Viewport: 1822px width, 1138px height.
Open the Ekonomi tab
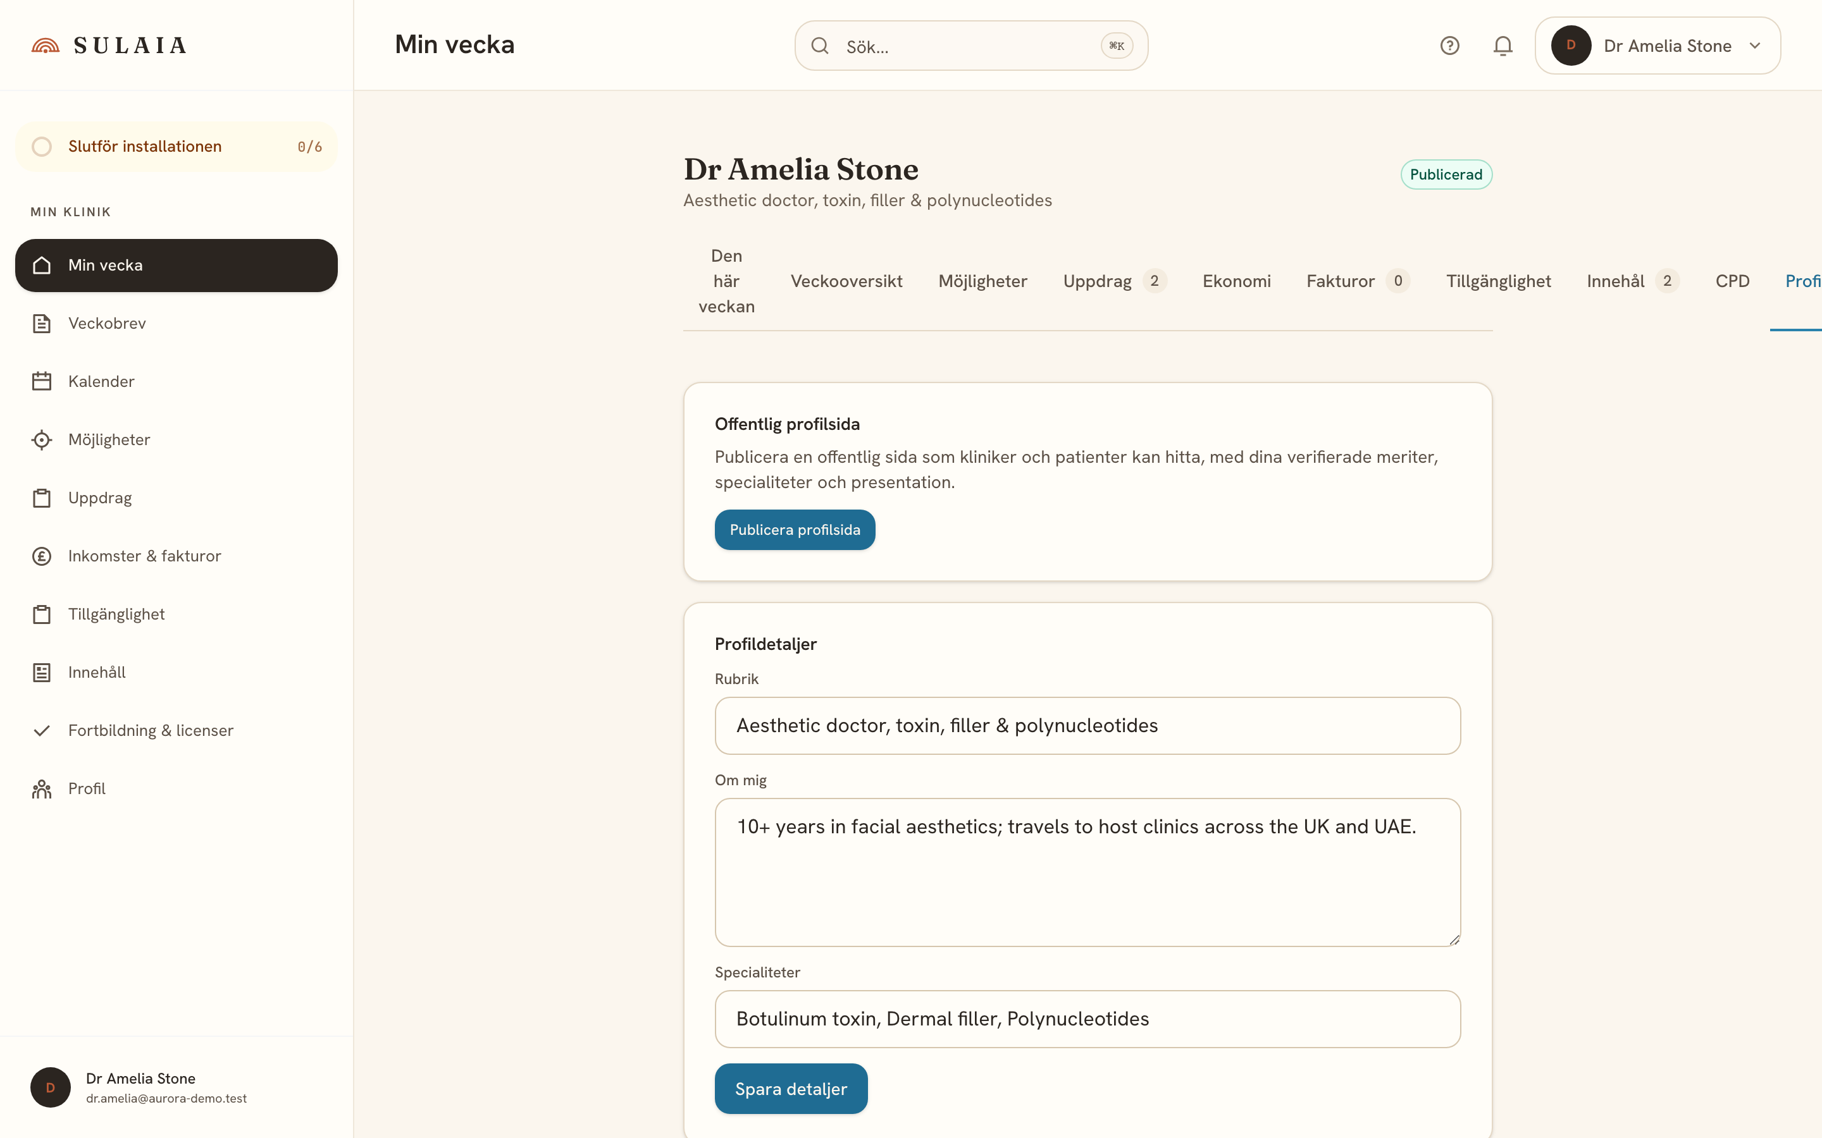point(1236,281)
